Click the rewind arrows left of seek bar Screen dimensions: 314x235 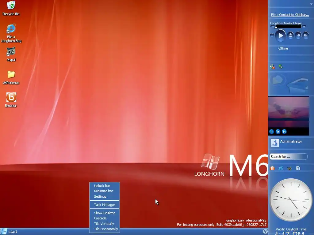pyautogui.click(x=273, y=26)
